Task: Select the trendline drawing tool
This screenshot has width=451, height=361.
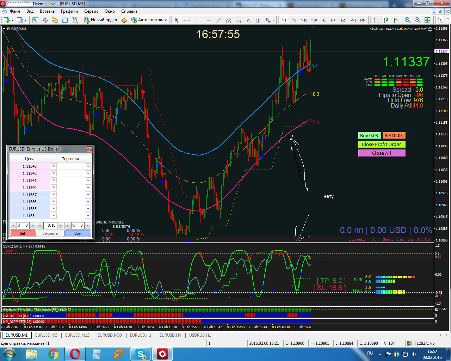Action: (x=218, y=20)
